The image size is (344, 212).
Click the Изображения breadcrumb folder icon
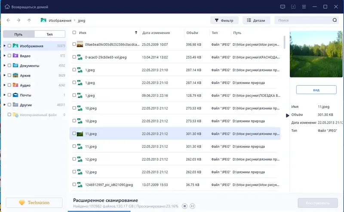coord(43,20)
